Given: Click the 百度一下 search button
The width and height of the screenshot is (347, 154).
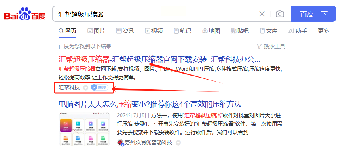Looking at the screenshot, I should point(313,14).
